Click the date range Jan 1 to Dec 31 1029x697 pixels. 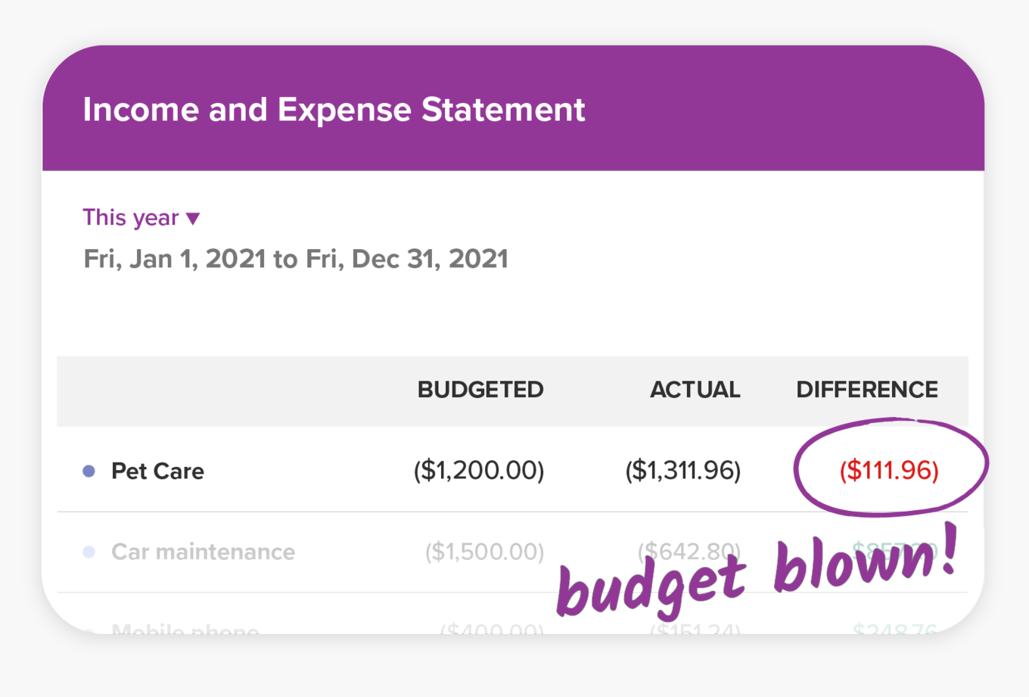(x=295, y=258)
